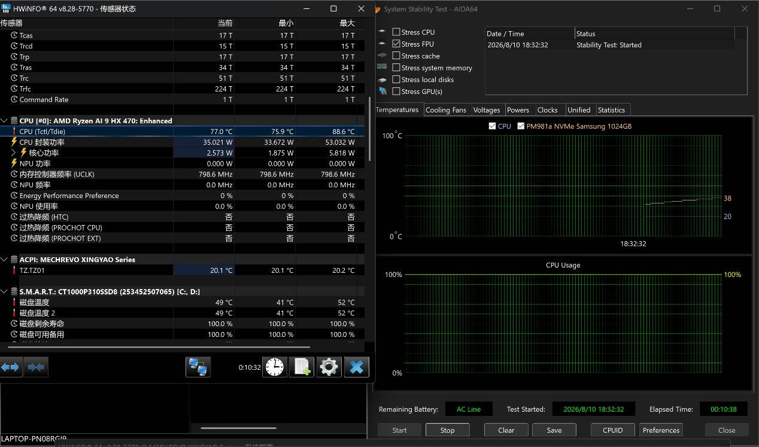
Task: Click the Stress GPU(s) monitor icon
Action: pyautogui.click(x=382, y=92)
